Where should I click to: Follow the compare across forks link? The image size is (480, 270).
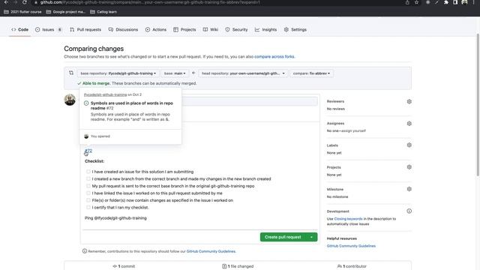(274, 57)
